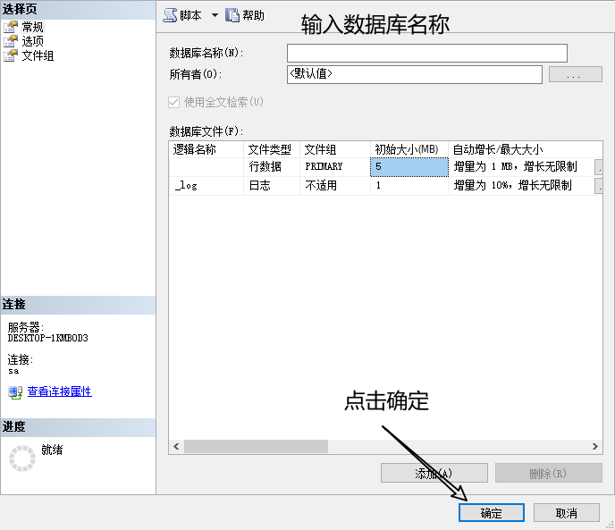This screenshot has height=530, width=615.
Task: Click the 所有者 默认值 field
Action: [x=414, y=74]
